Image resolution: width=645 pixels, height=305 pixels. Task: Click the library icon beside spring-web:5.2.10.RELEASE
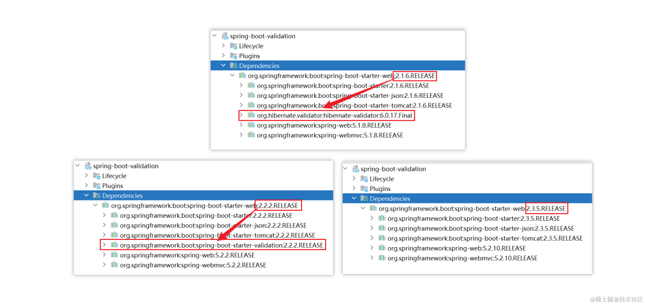tap(382, 248)
